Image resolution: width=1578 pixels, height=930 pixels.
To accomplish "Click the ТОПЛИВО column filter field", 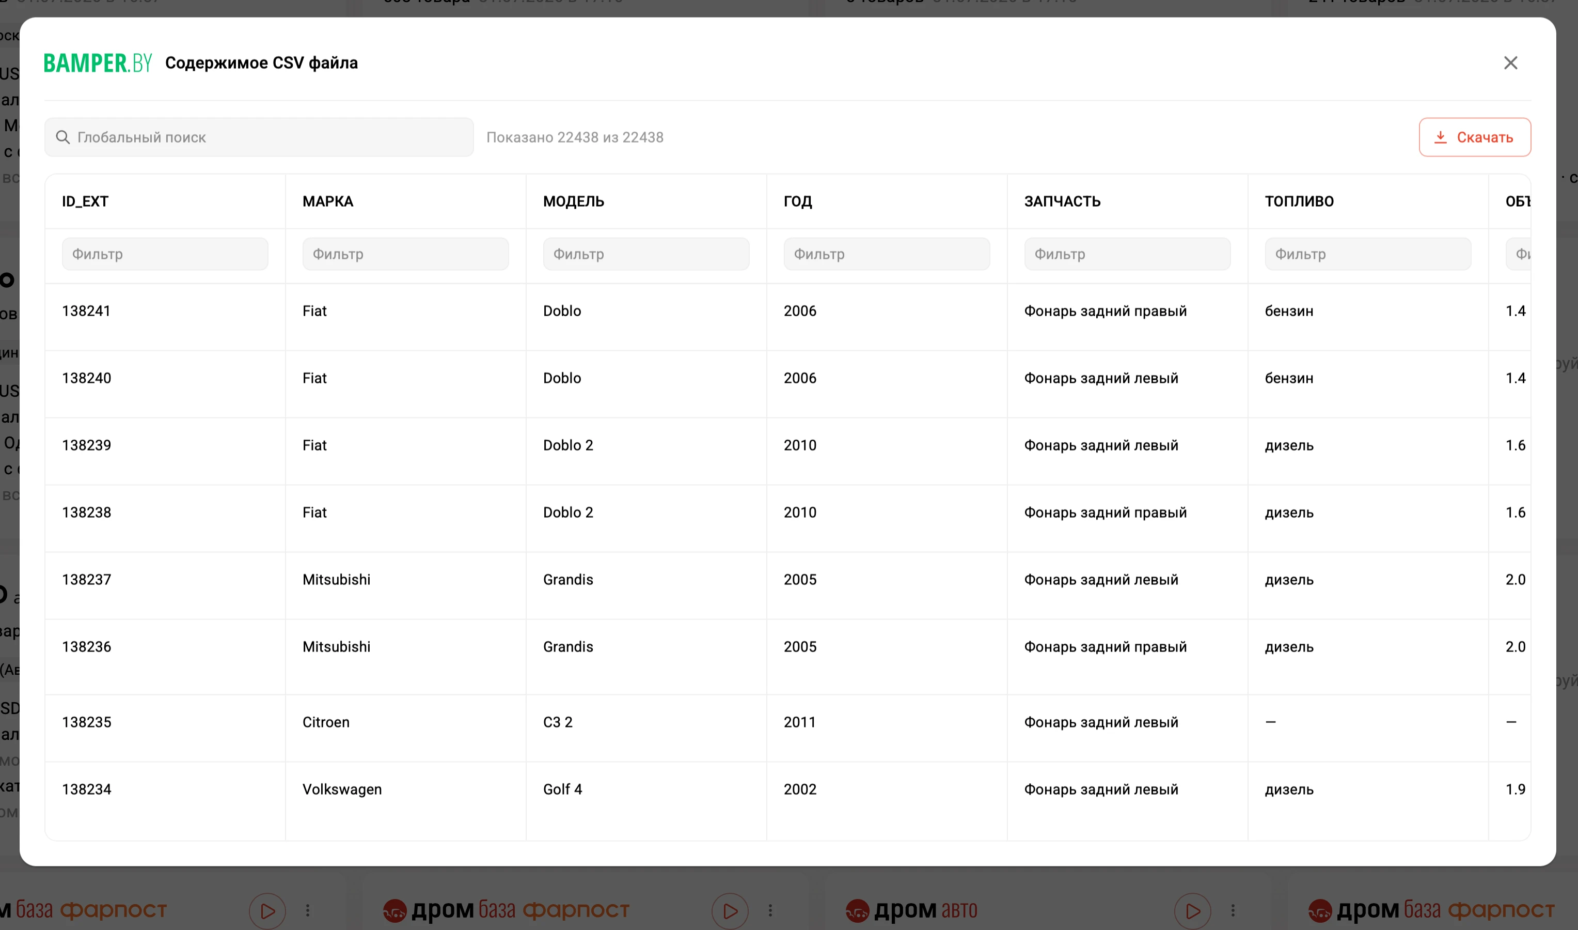I will (1368, 254).
